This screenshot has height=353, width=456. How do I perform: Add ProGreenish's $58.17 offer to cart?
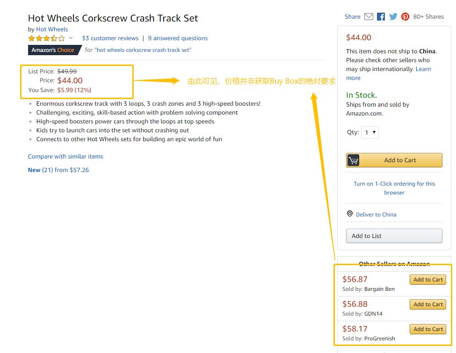[427, 329]
